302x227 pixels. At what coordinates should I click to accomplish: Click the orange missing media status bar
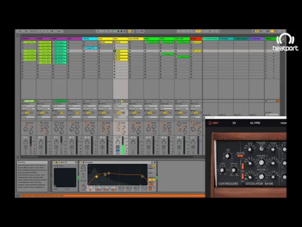pos(113,195)
